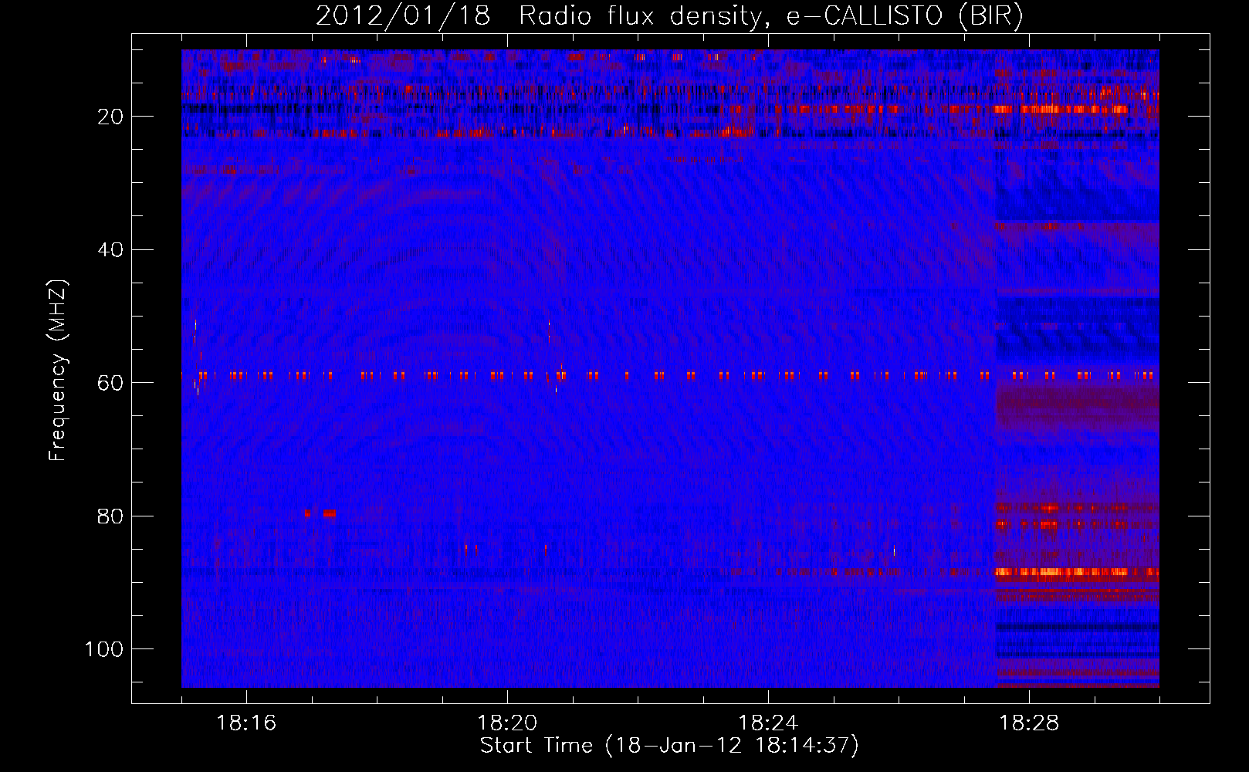The image size is (1249, 772).
Task: Click the red burst near 80 MHz at 18:17
Action: (330, 513)
